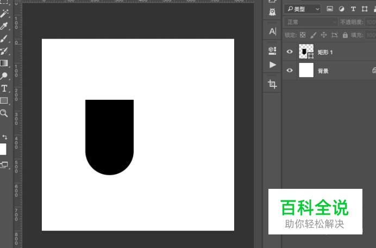Select the Eyedropper tool
The width and height of the screenshot is (376, 248).
click(x=4, y=26)
